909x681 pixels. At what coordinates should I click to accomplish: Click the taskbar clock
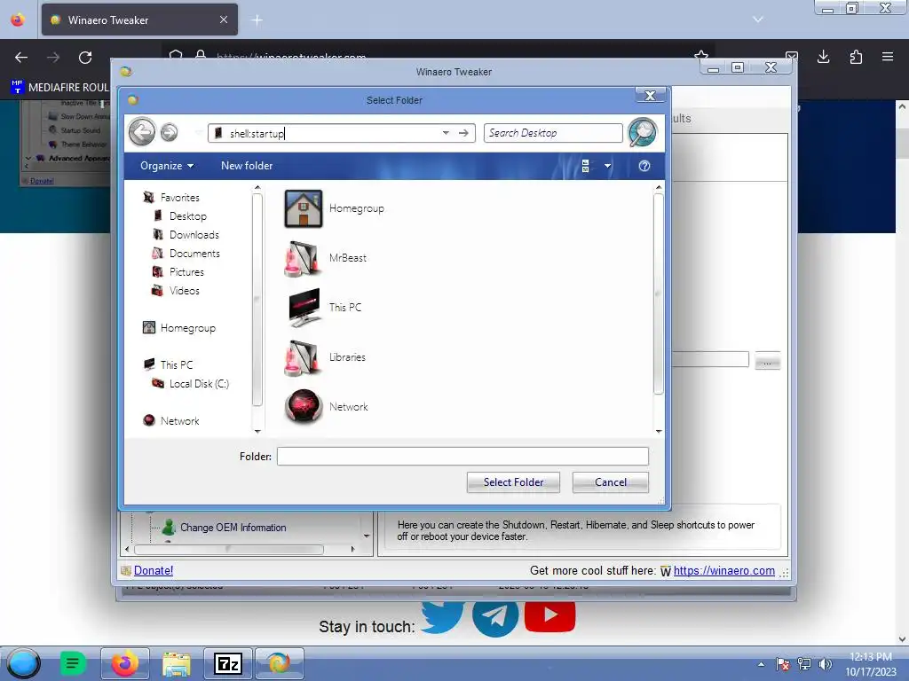[870, 664]
